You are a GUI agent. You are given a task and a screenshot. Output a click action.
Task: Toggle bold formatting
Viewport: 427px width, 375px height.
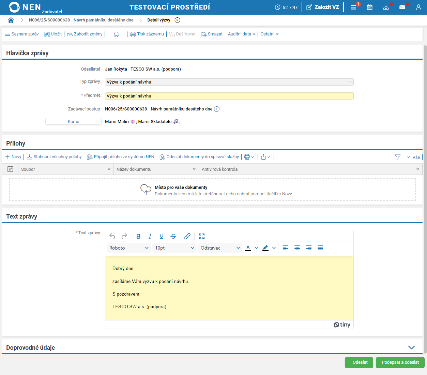click(138, 236)
